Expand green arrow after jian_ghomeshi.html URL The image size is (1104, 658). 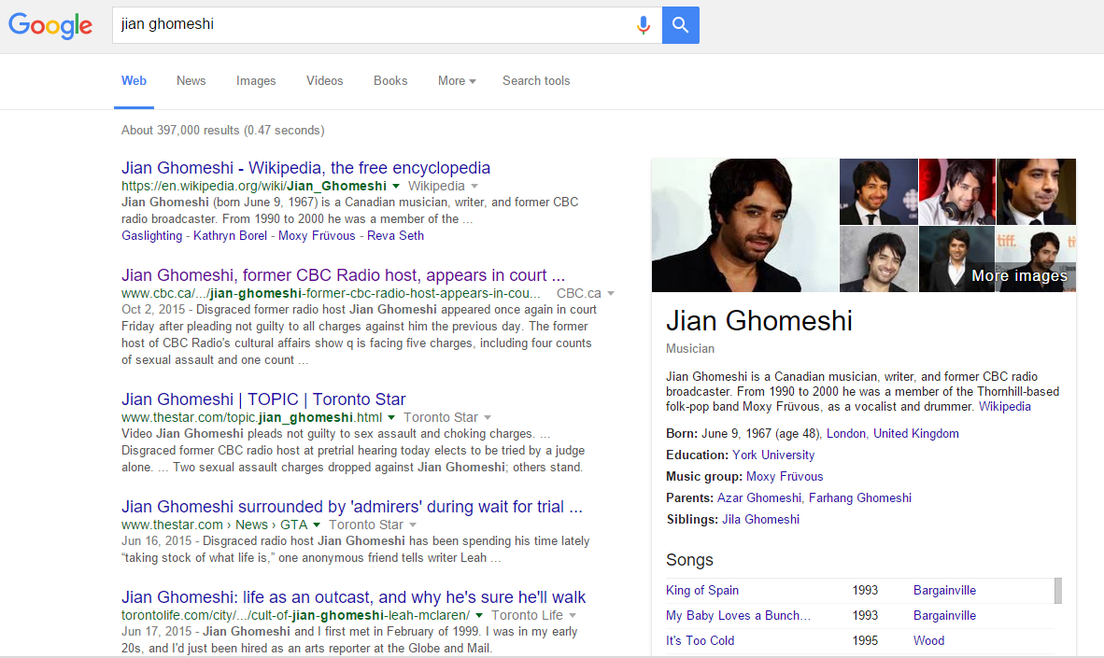coord(391,418)
